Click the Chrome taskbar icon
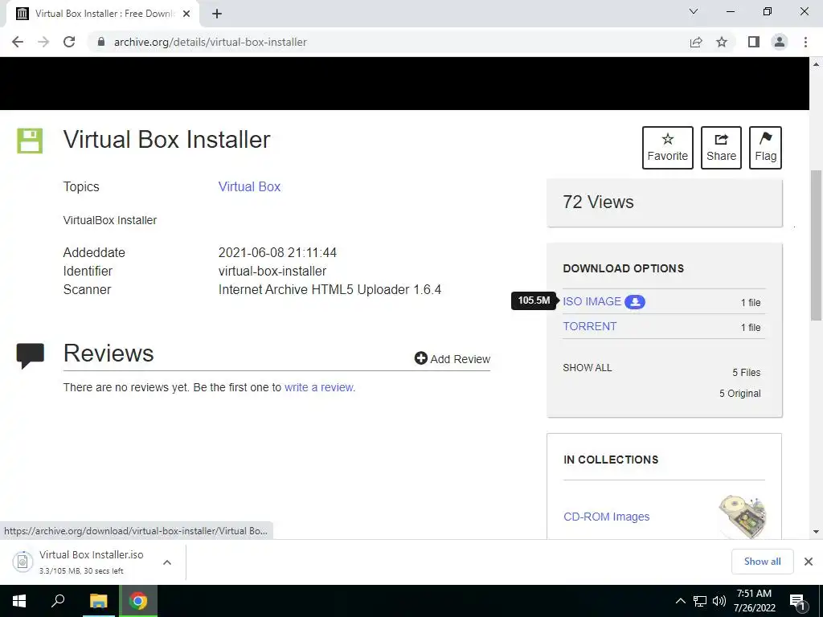Screen dimensions: 823x617 (138, 601)
